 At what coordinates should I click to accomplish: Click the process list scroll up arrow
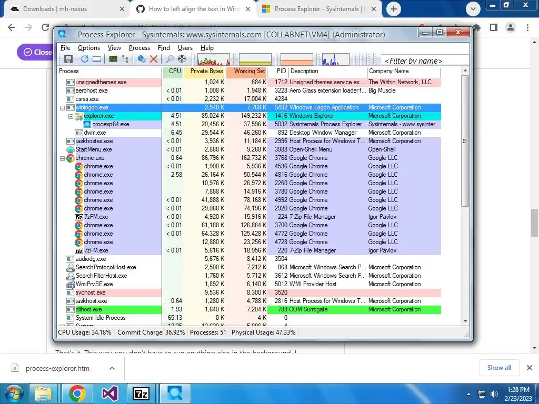click(465, 71)
